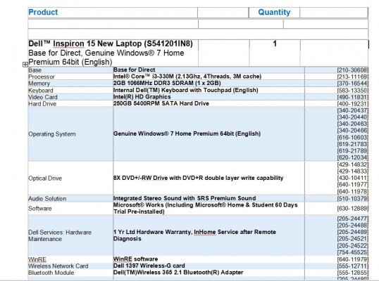Click the Operating System row label
This screenshot has width=379, height=281.
52,134
